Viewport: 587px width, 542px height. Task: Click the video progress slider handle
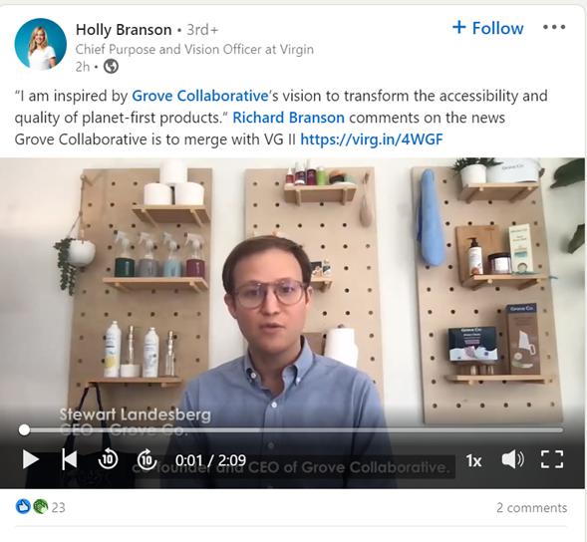tap(24, 429)
